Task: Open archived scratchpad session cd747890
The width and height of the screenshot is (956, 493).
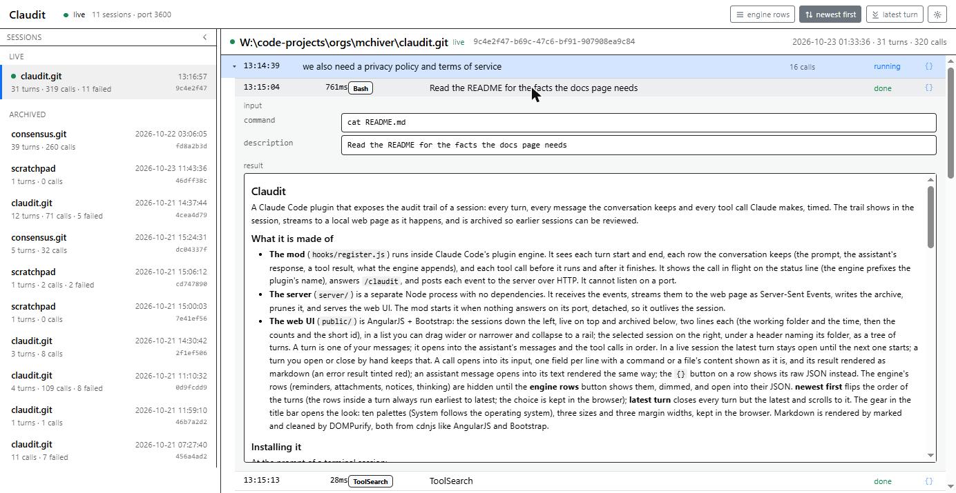Action: pos(108,278)
